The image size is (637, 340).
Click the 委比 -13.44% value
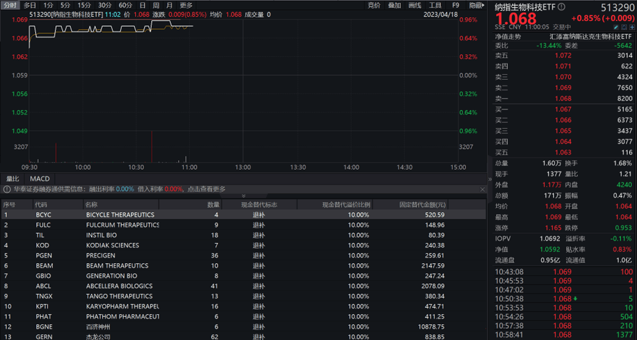tap(549, 45)
